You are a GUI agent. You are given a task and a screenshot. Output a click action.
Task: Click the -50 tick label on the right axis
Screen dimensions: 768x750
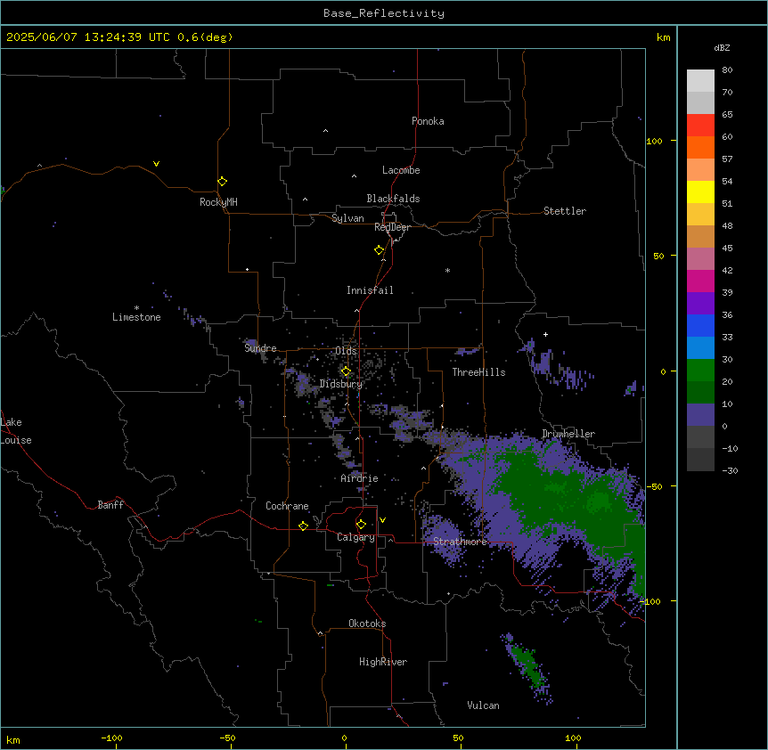point(654,486)
